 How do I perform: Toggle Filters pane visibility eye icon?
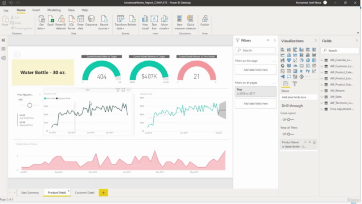coord(268,40)
